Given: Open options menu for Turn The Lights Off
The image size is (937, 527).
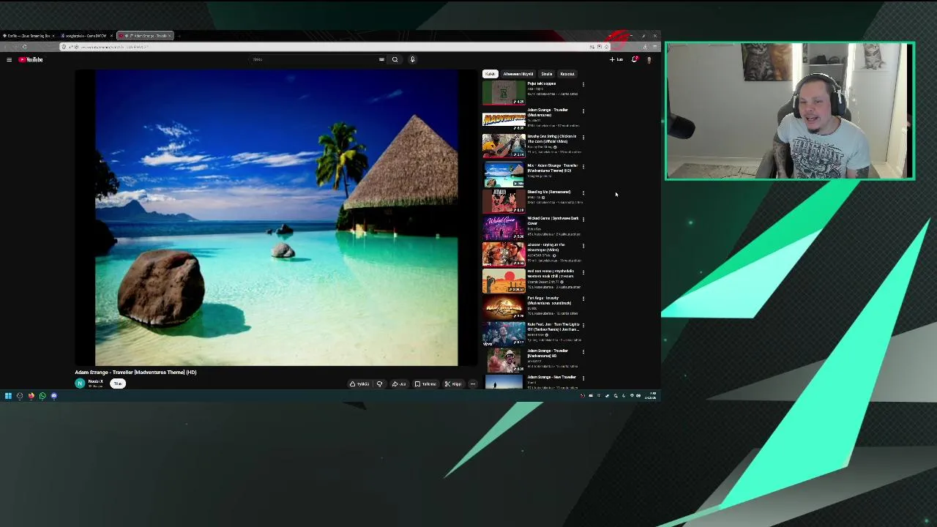Looking at the screenshot, I should [583, 326].
